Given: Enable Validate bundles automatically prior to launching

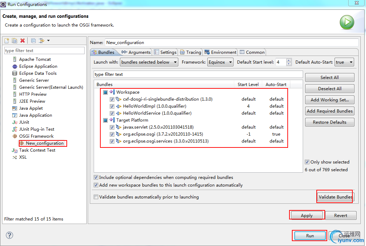Looking at the screenshot, I should [x=96, y=197].
